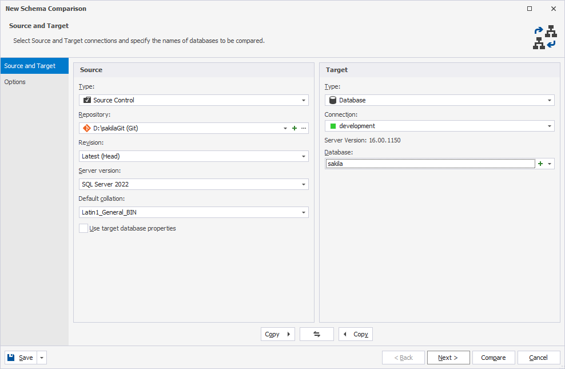
Task: Switch to the Options page
Action: click(17, 82)
